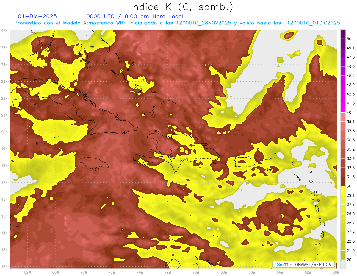Click the "74W" longitude label
This screenshot has width=357, height=276.
(140, 272)
